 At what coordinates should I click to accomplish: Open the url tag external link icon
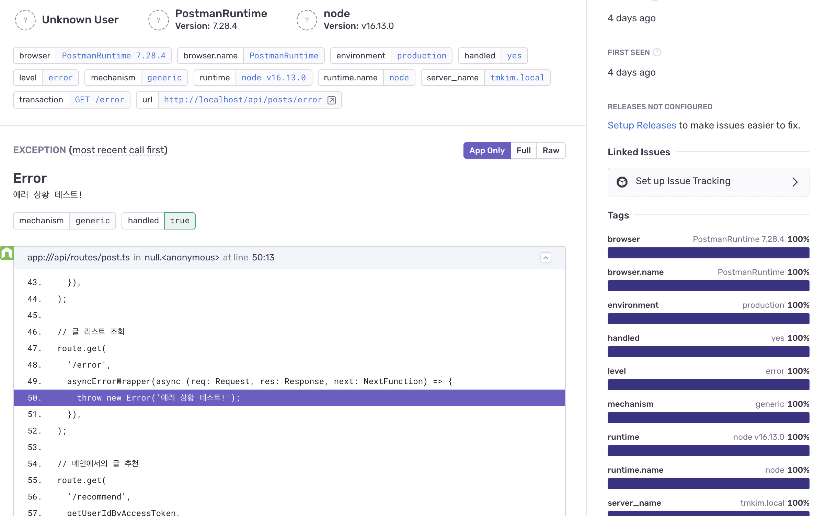[332, 100]
